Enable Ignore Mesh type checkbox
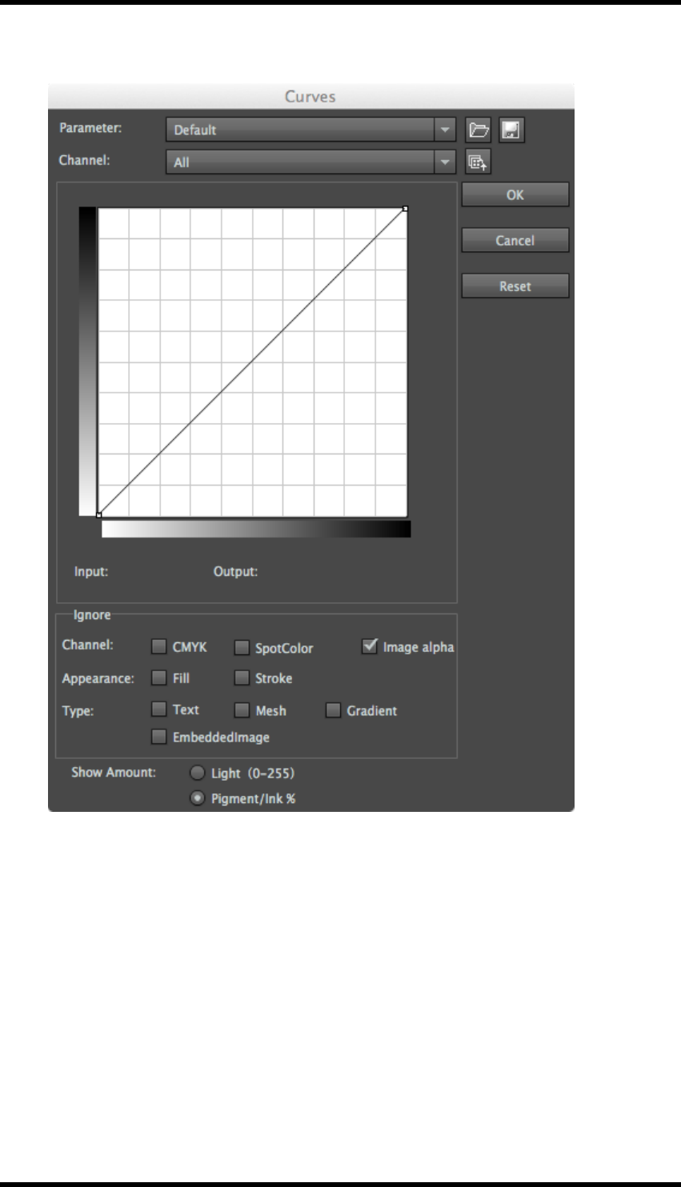The width and height of the screenshot is (681, 1187). click(242, 709)
